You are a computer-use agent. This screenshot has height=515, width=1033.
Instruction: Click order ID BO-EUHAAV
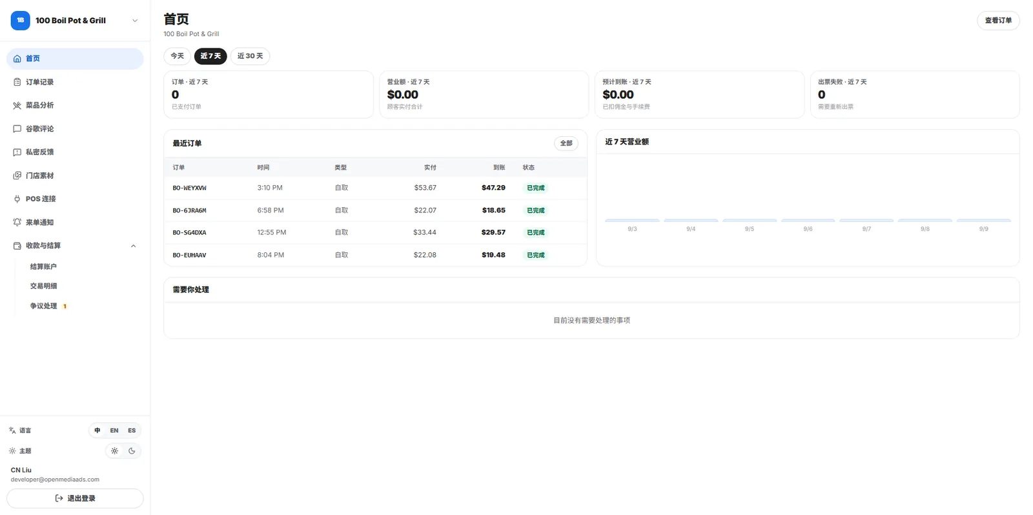pos(190,256)
